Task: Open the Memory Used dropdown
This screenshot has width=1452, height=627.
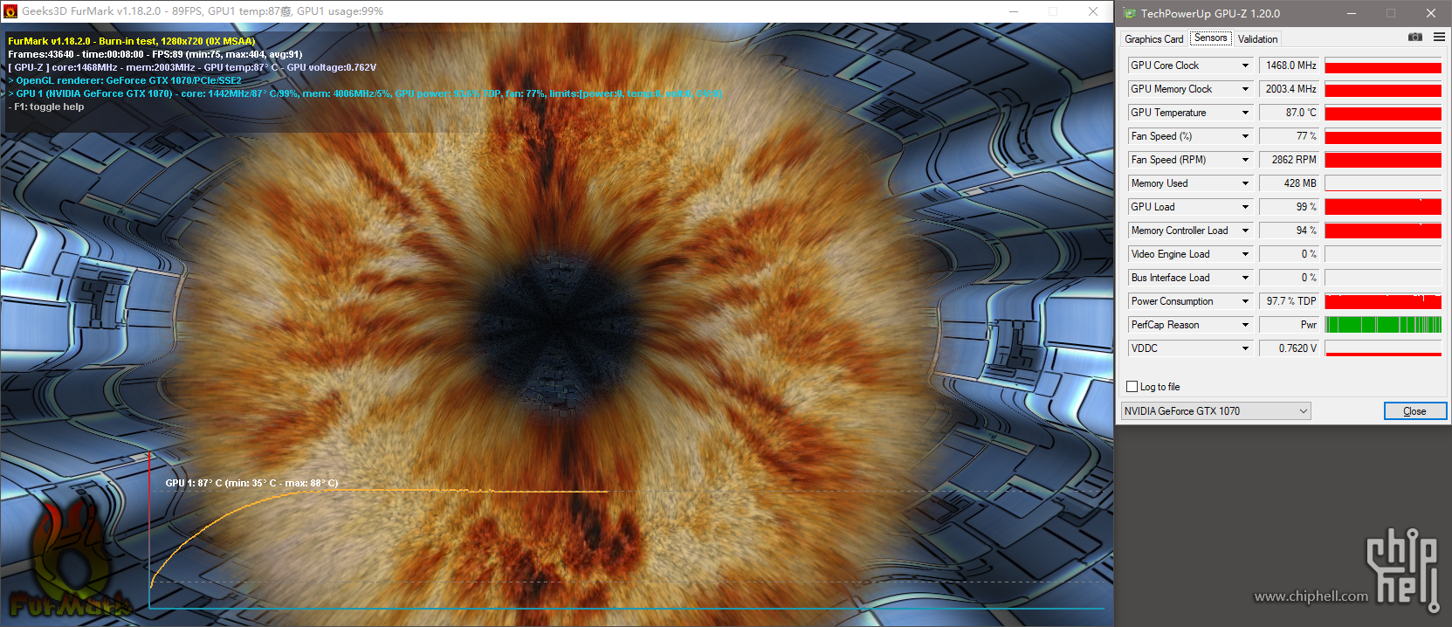Action: coord(1245,183)
